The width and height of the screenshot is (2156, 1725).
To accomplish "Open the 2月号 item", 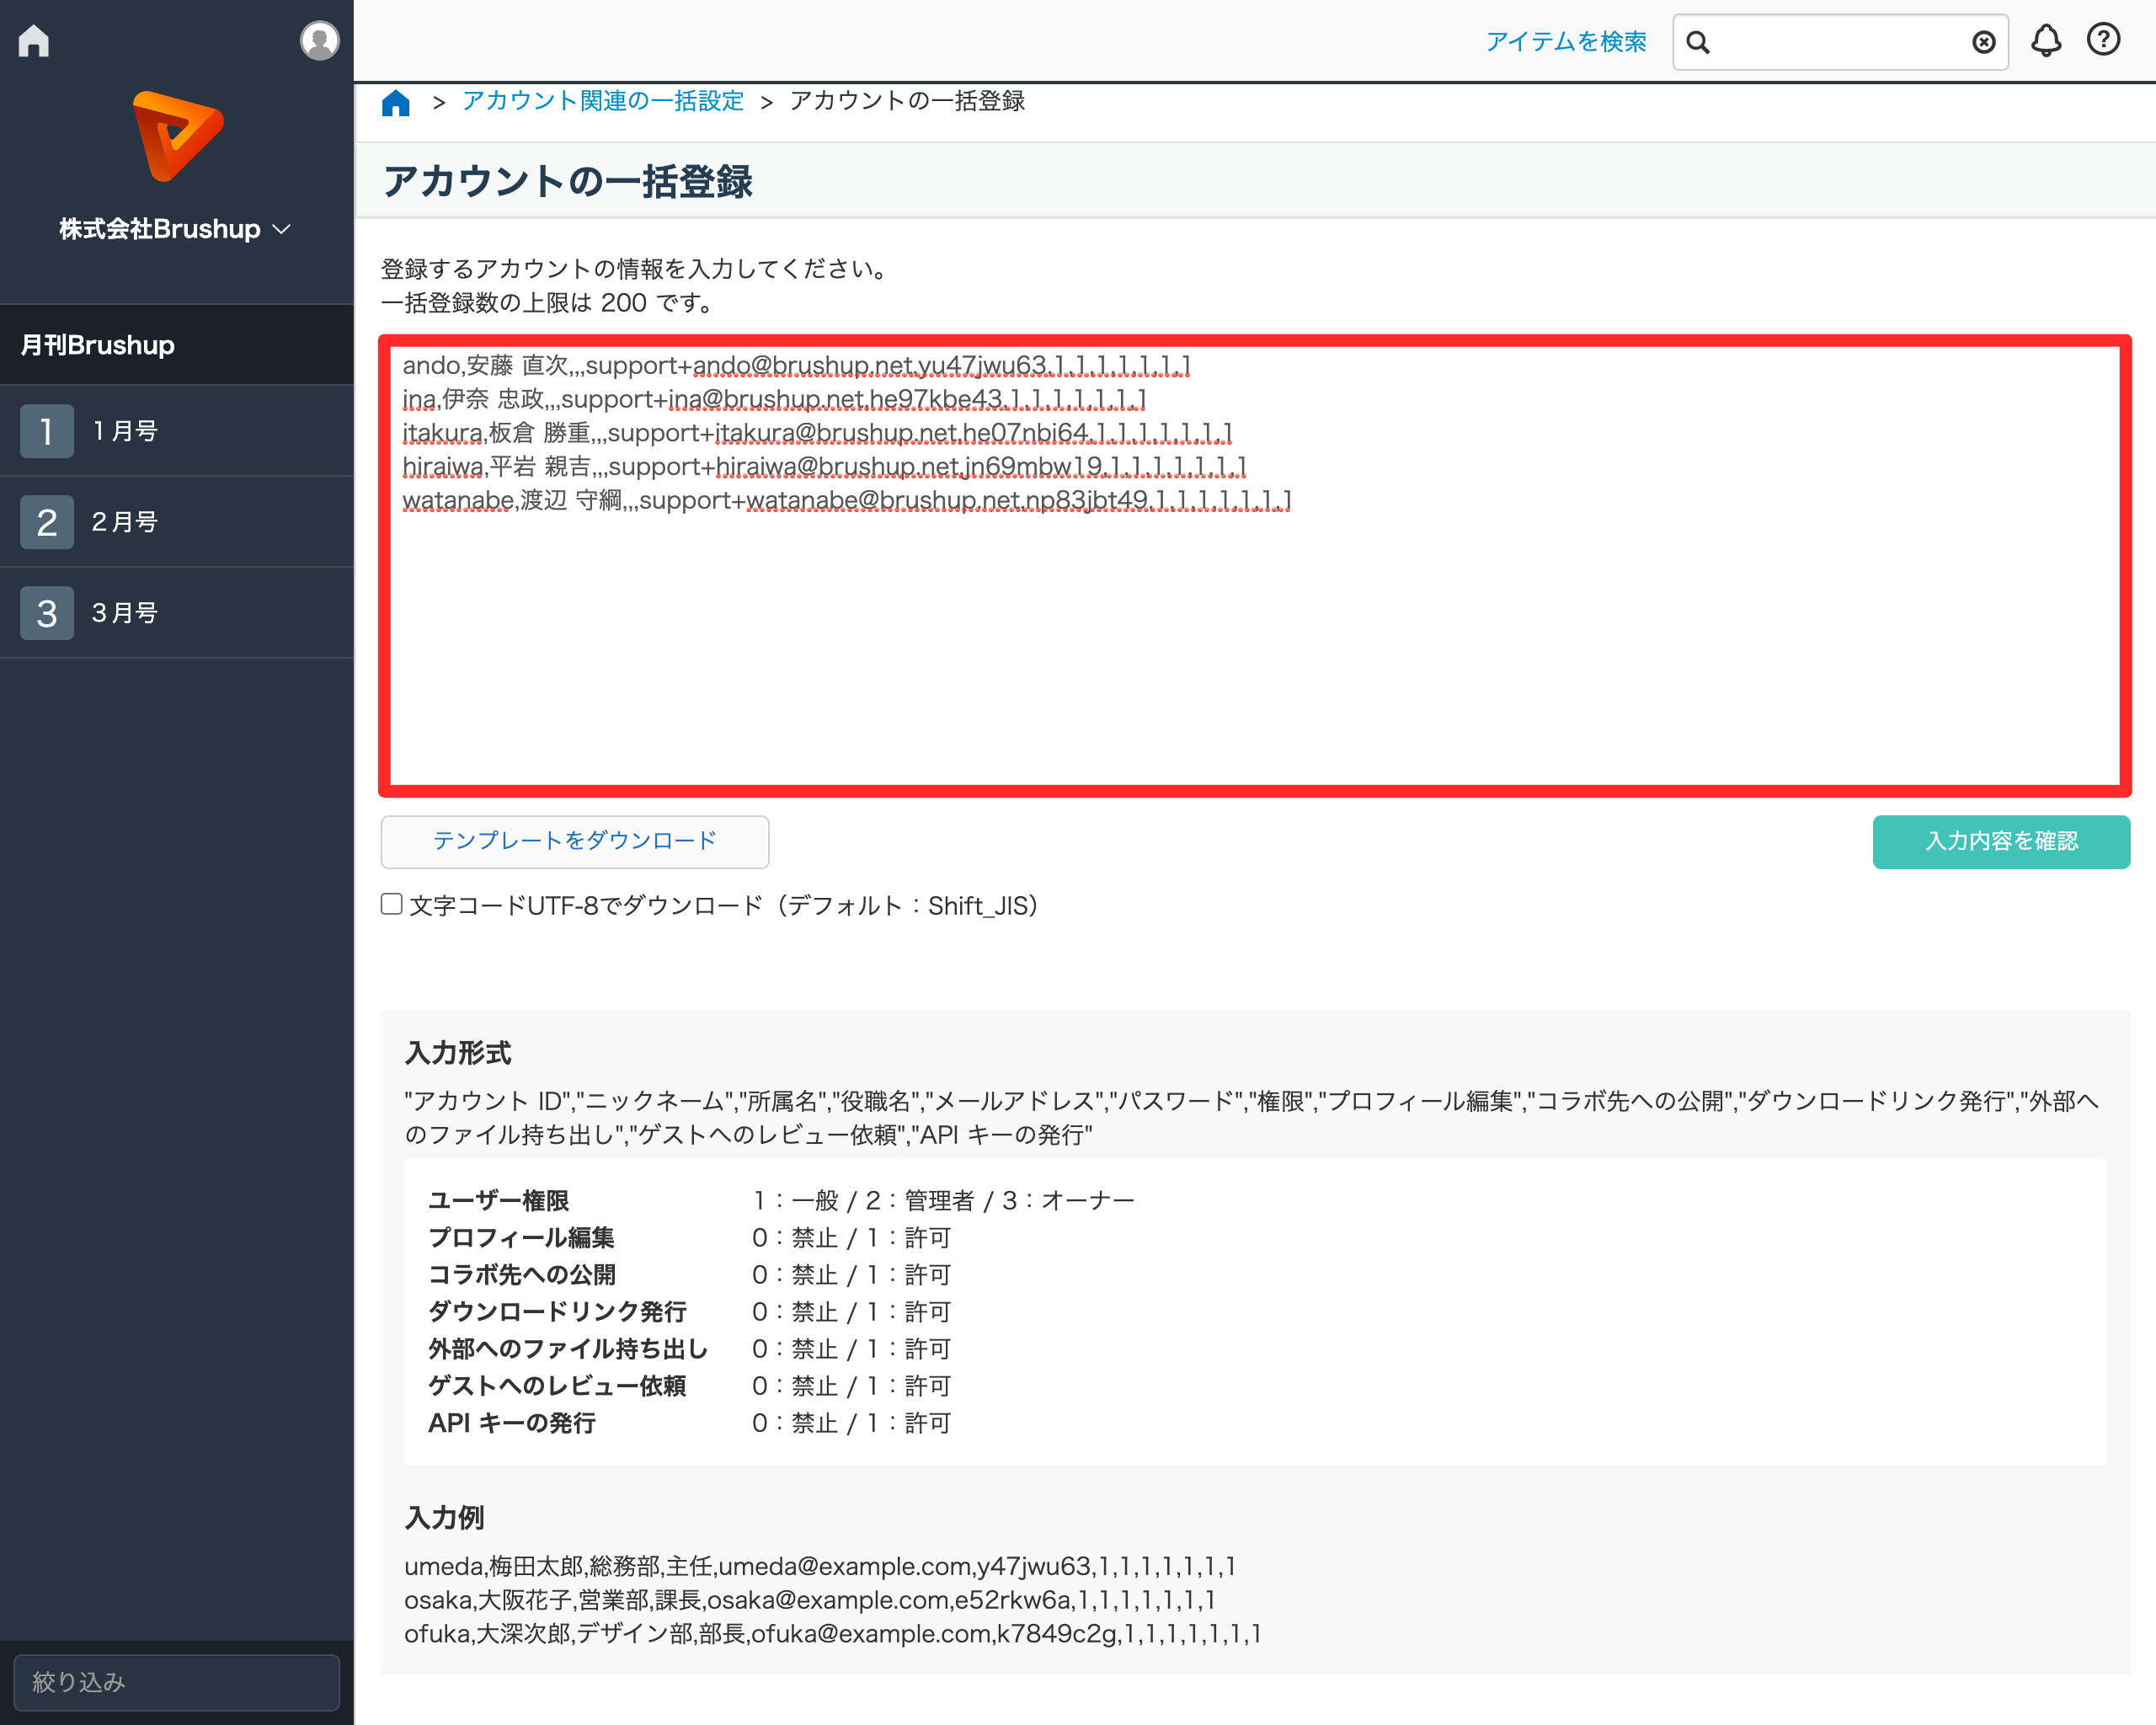I will (177, 522).
